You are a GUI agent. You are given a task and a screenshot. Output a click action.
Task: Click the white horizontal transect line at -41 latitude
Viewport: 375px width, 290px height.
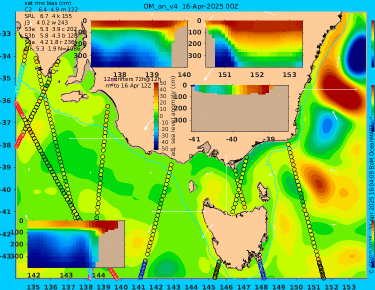[x=178, y=211]
